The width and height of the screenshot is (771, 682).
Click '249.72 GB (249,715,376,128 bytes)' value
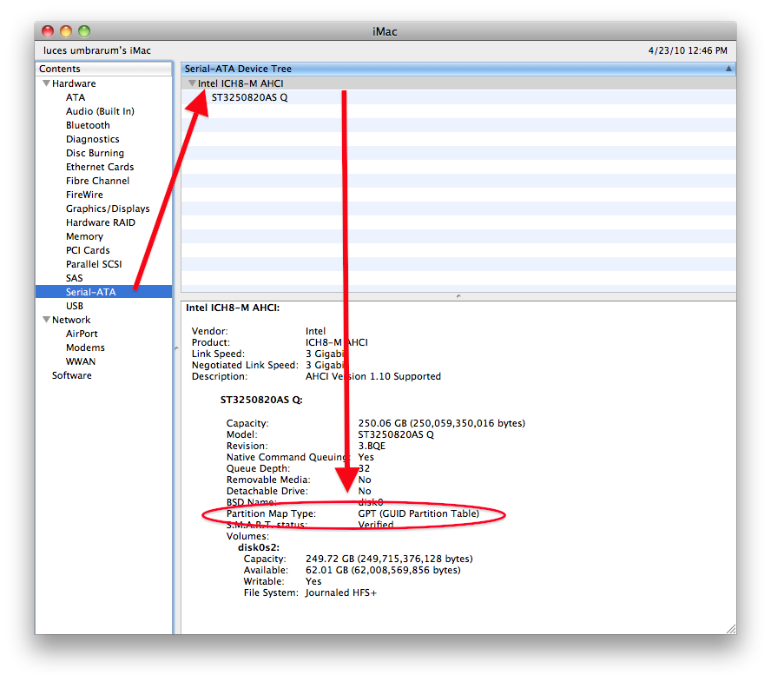(x=389, y=559)
